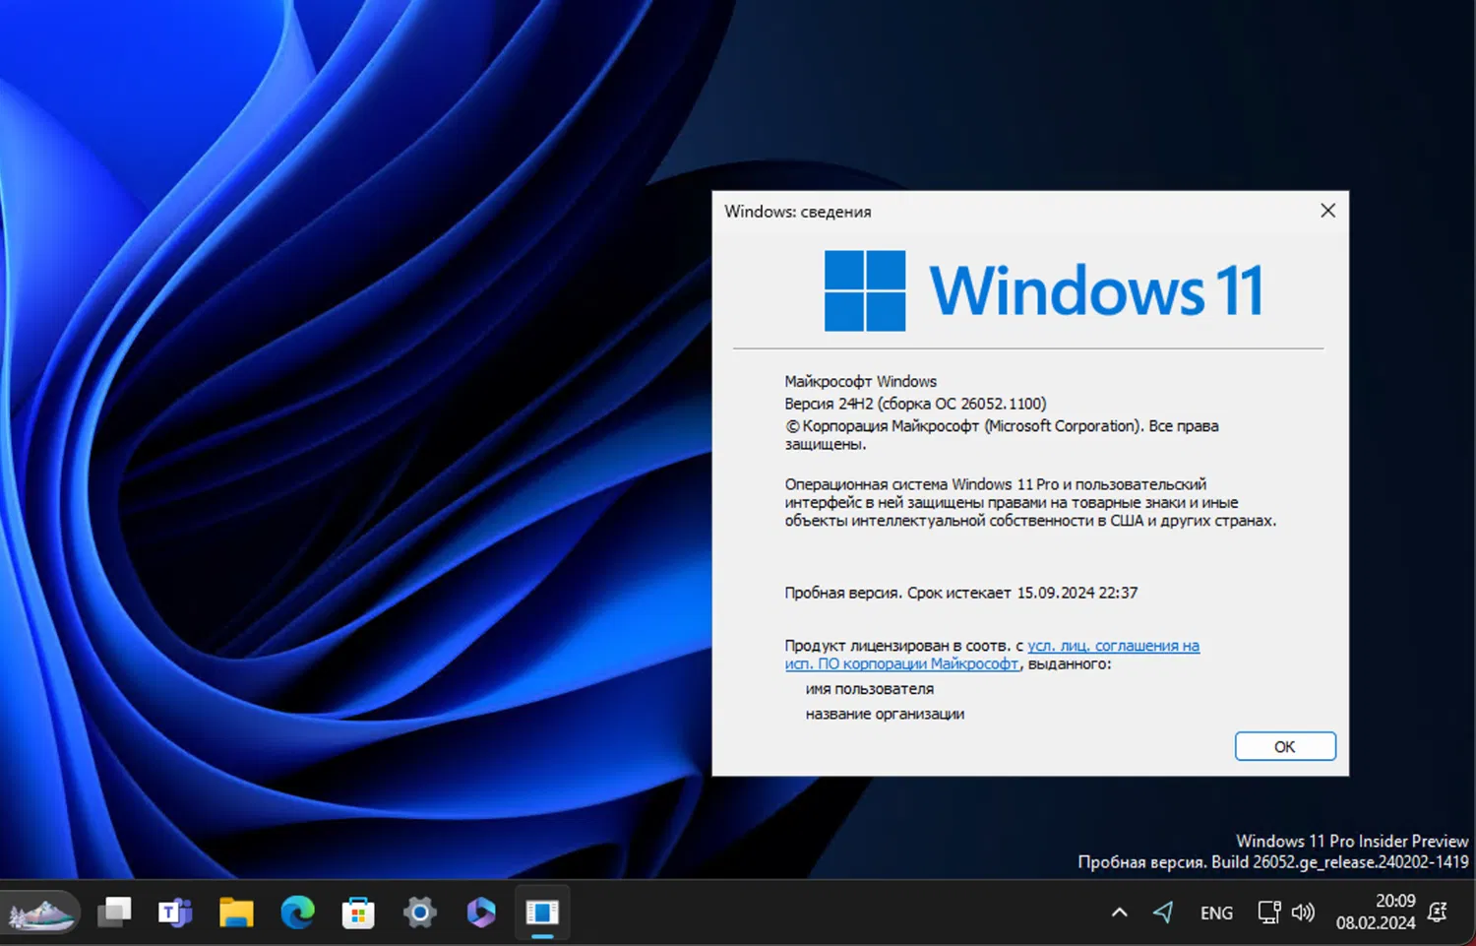Open the volume control in the system tray
The image size is (1476, 946).
pos(1304,912)
